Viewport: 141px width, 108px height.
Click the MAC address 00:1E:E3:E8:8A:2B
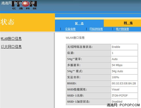124,84
